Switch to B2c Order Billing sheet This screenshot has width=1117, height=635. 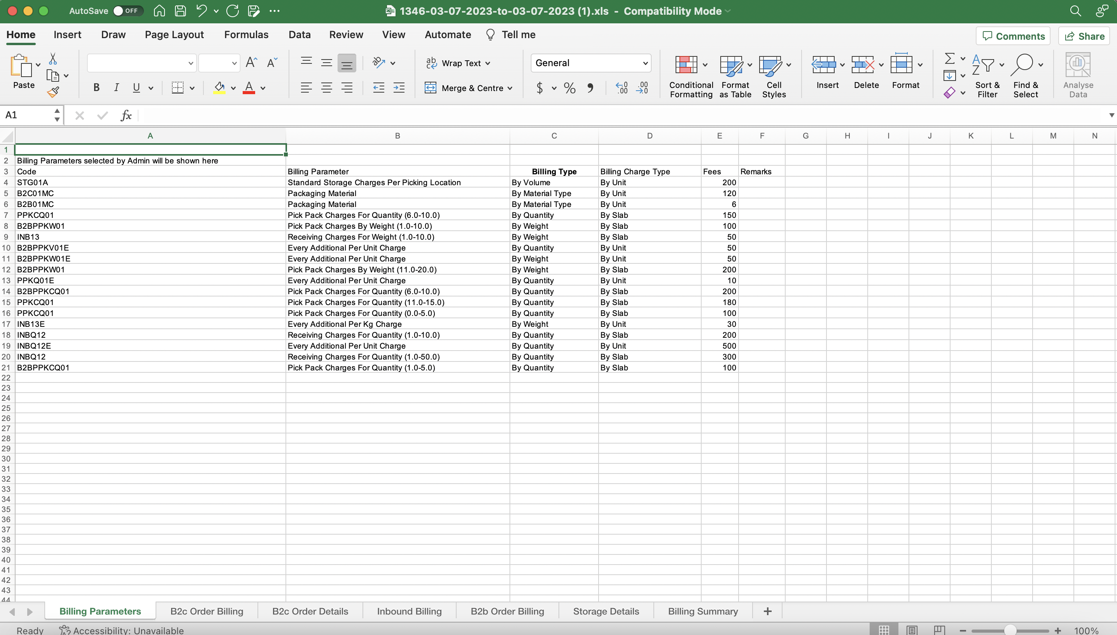(x=207, y=611)
